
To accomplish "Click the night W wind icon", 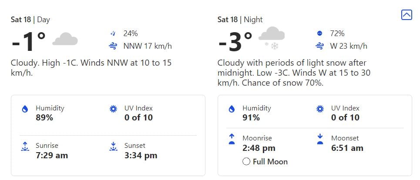I will coord(320,46).
